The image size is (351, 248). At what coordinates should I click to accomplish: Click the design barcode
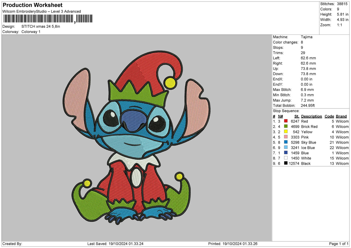48,19
